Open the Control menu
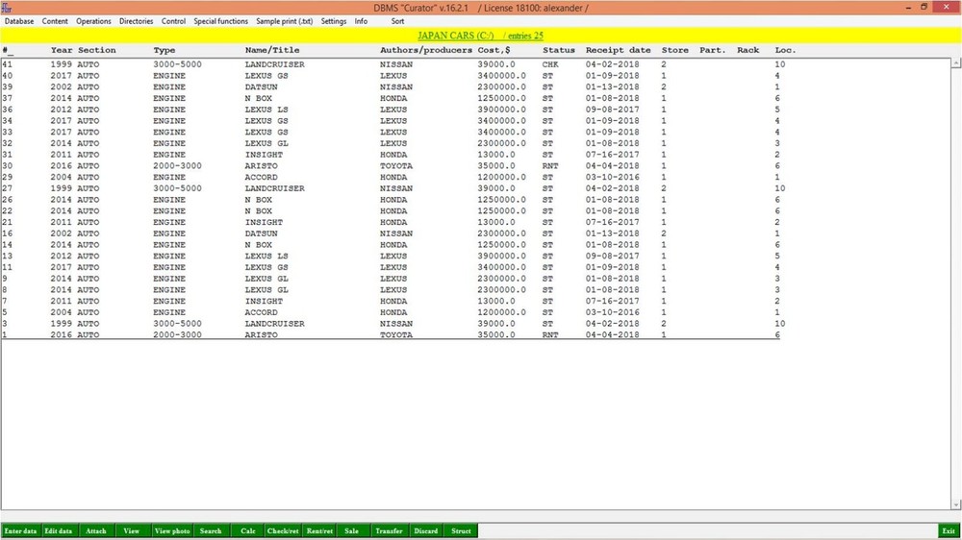This screenshot has width=962, height=540. 173,21
